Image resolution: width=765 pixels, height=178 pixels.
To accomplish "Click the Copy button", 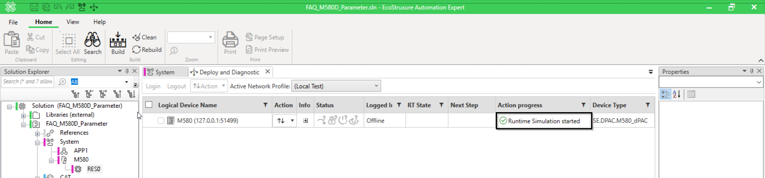I will point(37,49).
